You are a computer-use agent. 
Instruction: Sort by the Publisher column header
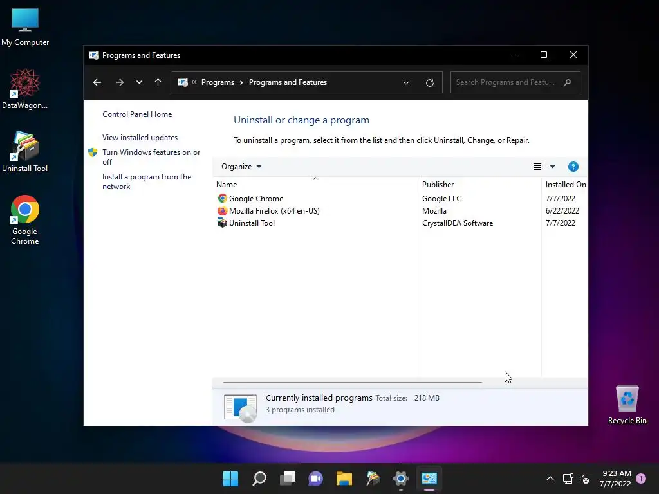pyautogui.click(x=479, y=185)
